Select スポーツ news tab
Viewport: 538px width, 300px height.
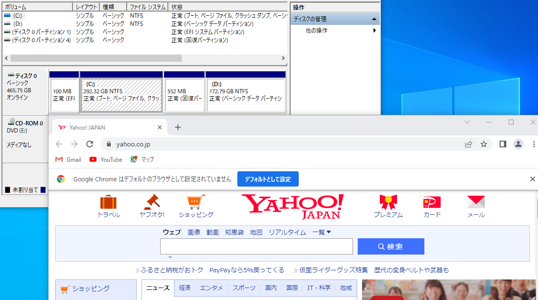[244, 288]
